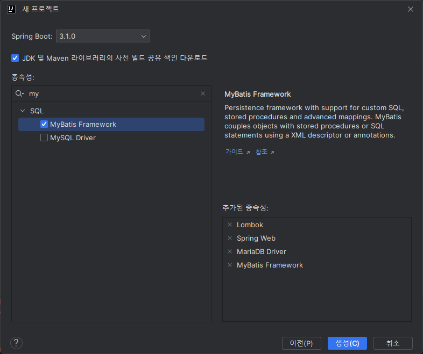This screenshot has width=423, height=354.
Task: Open the Spring Boot version dropdown
Action: pyautogui.click(x=103, y=36)
